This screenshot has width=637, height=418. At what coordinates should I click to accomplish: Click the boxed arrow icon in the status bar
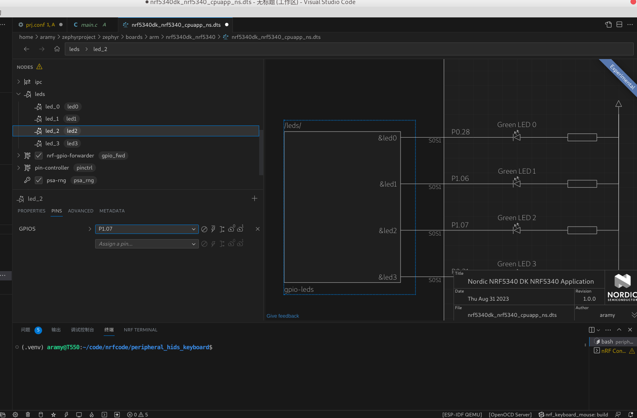117,414
